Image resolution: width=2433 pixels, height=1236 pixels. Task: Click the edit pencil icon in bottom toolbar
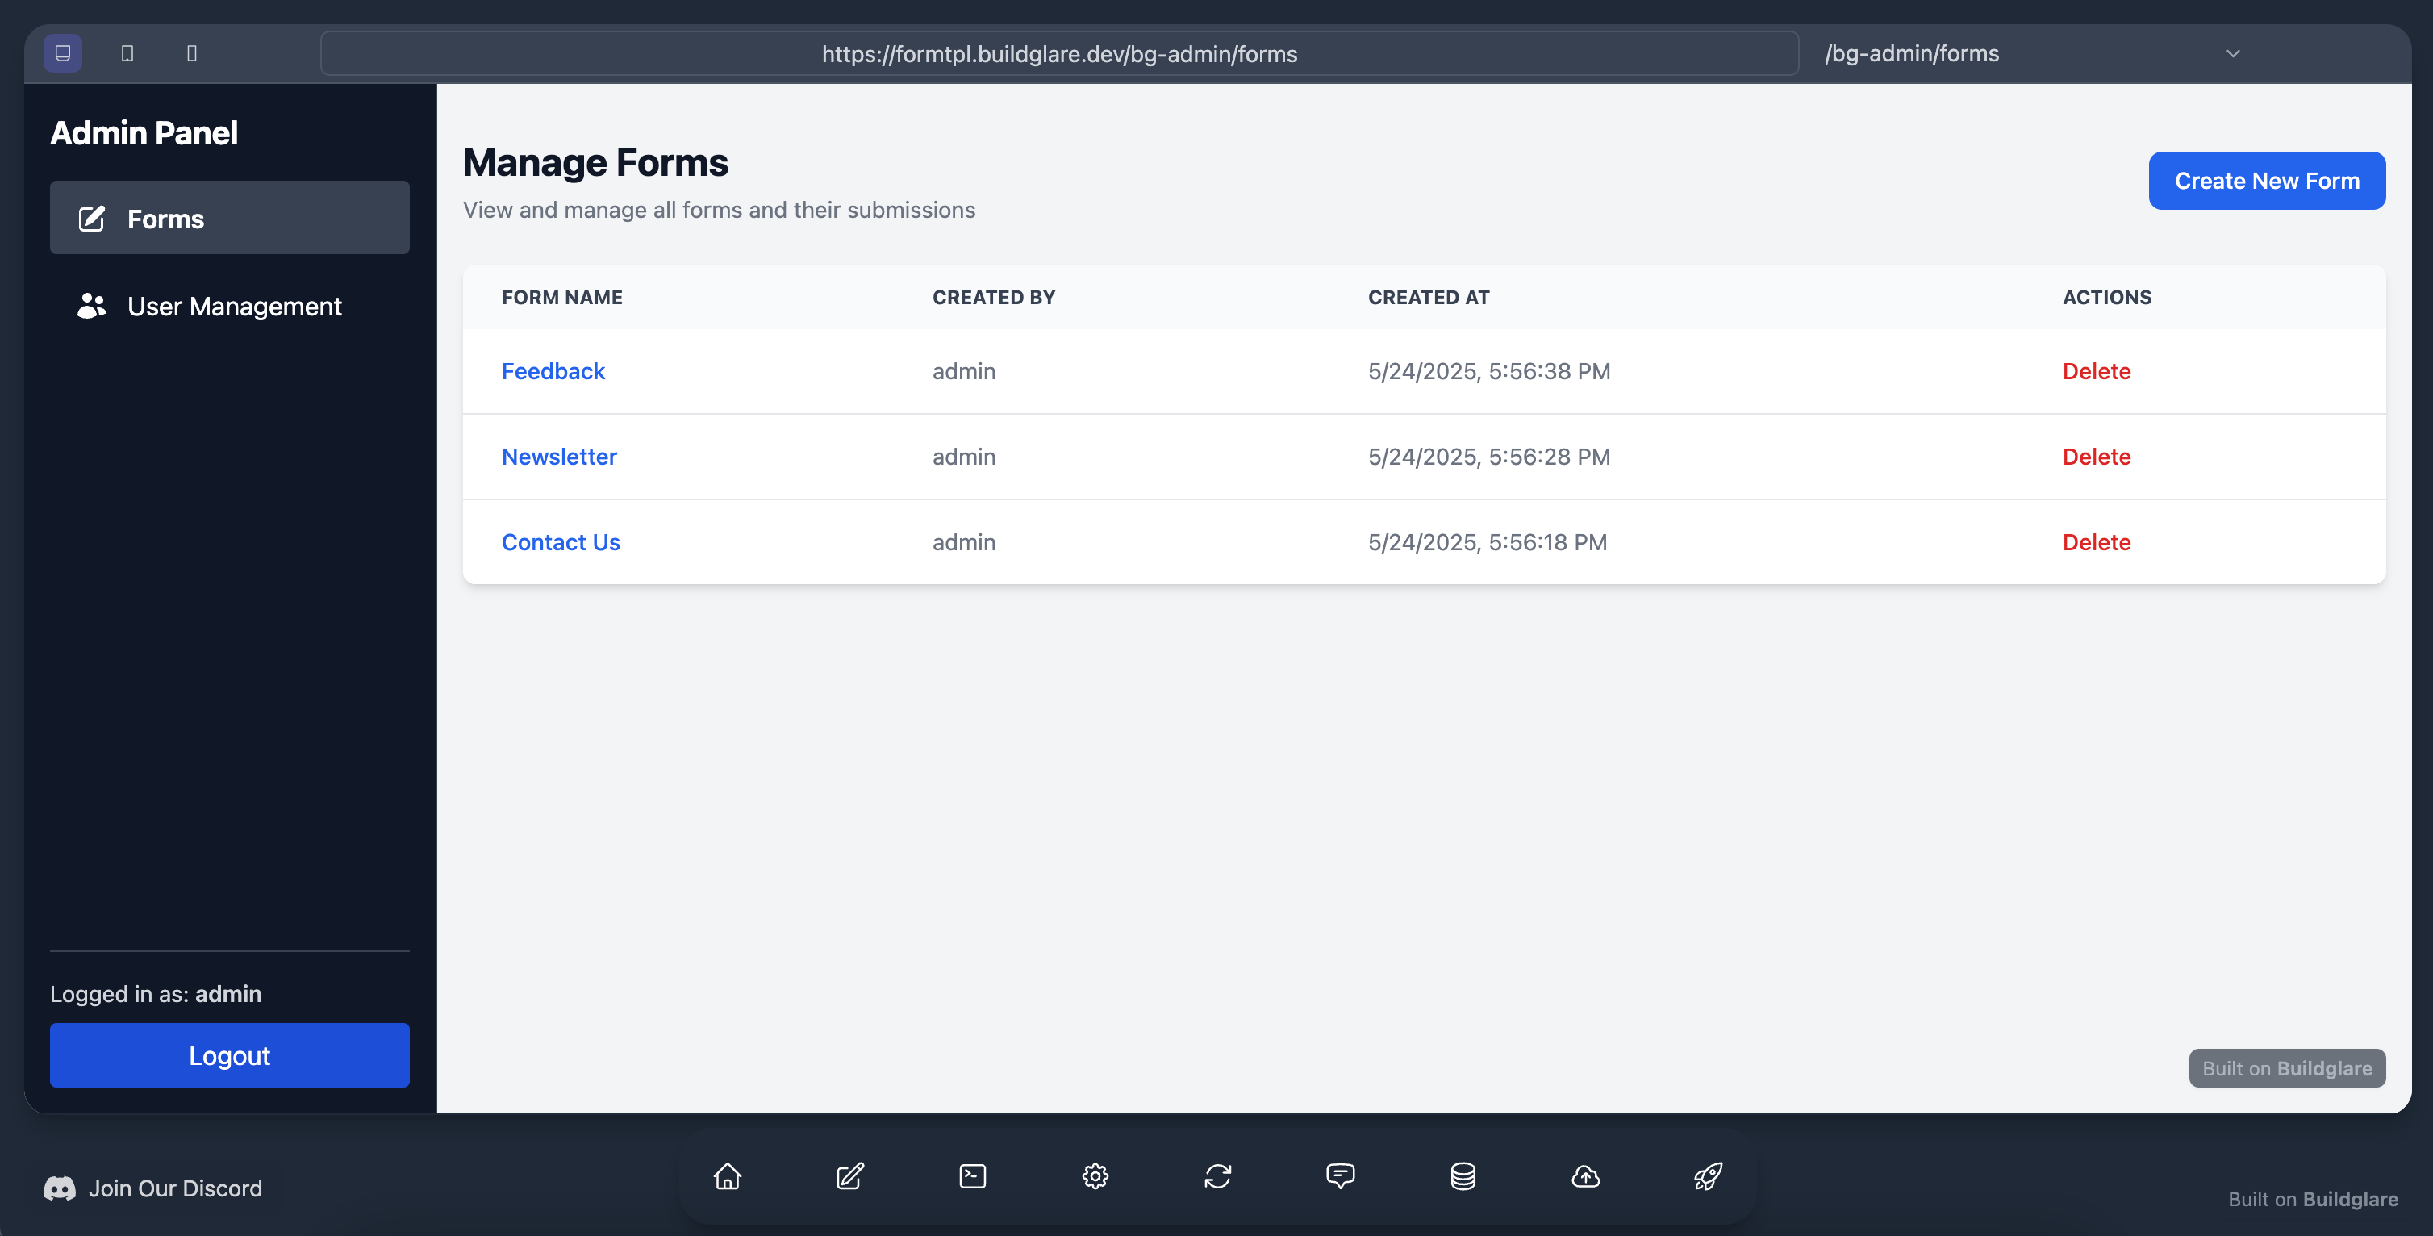pos(850,1175)
